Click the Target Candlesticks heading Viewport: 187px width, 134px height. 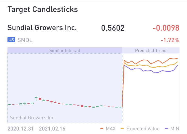click(43, 9)
